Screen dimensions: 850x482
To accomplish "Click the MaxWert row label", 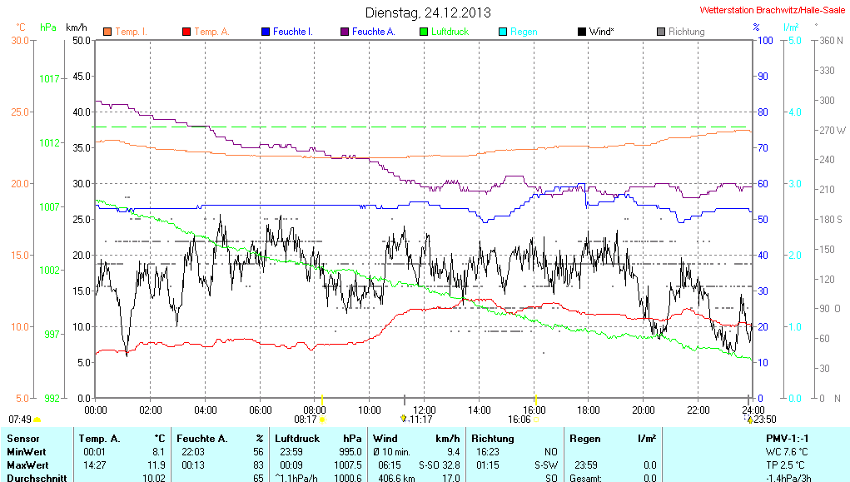I will point(28,465).
